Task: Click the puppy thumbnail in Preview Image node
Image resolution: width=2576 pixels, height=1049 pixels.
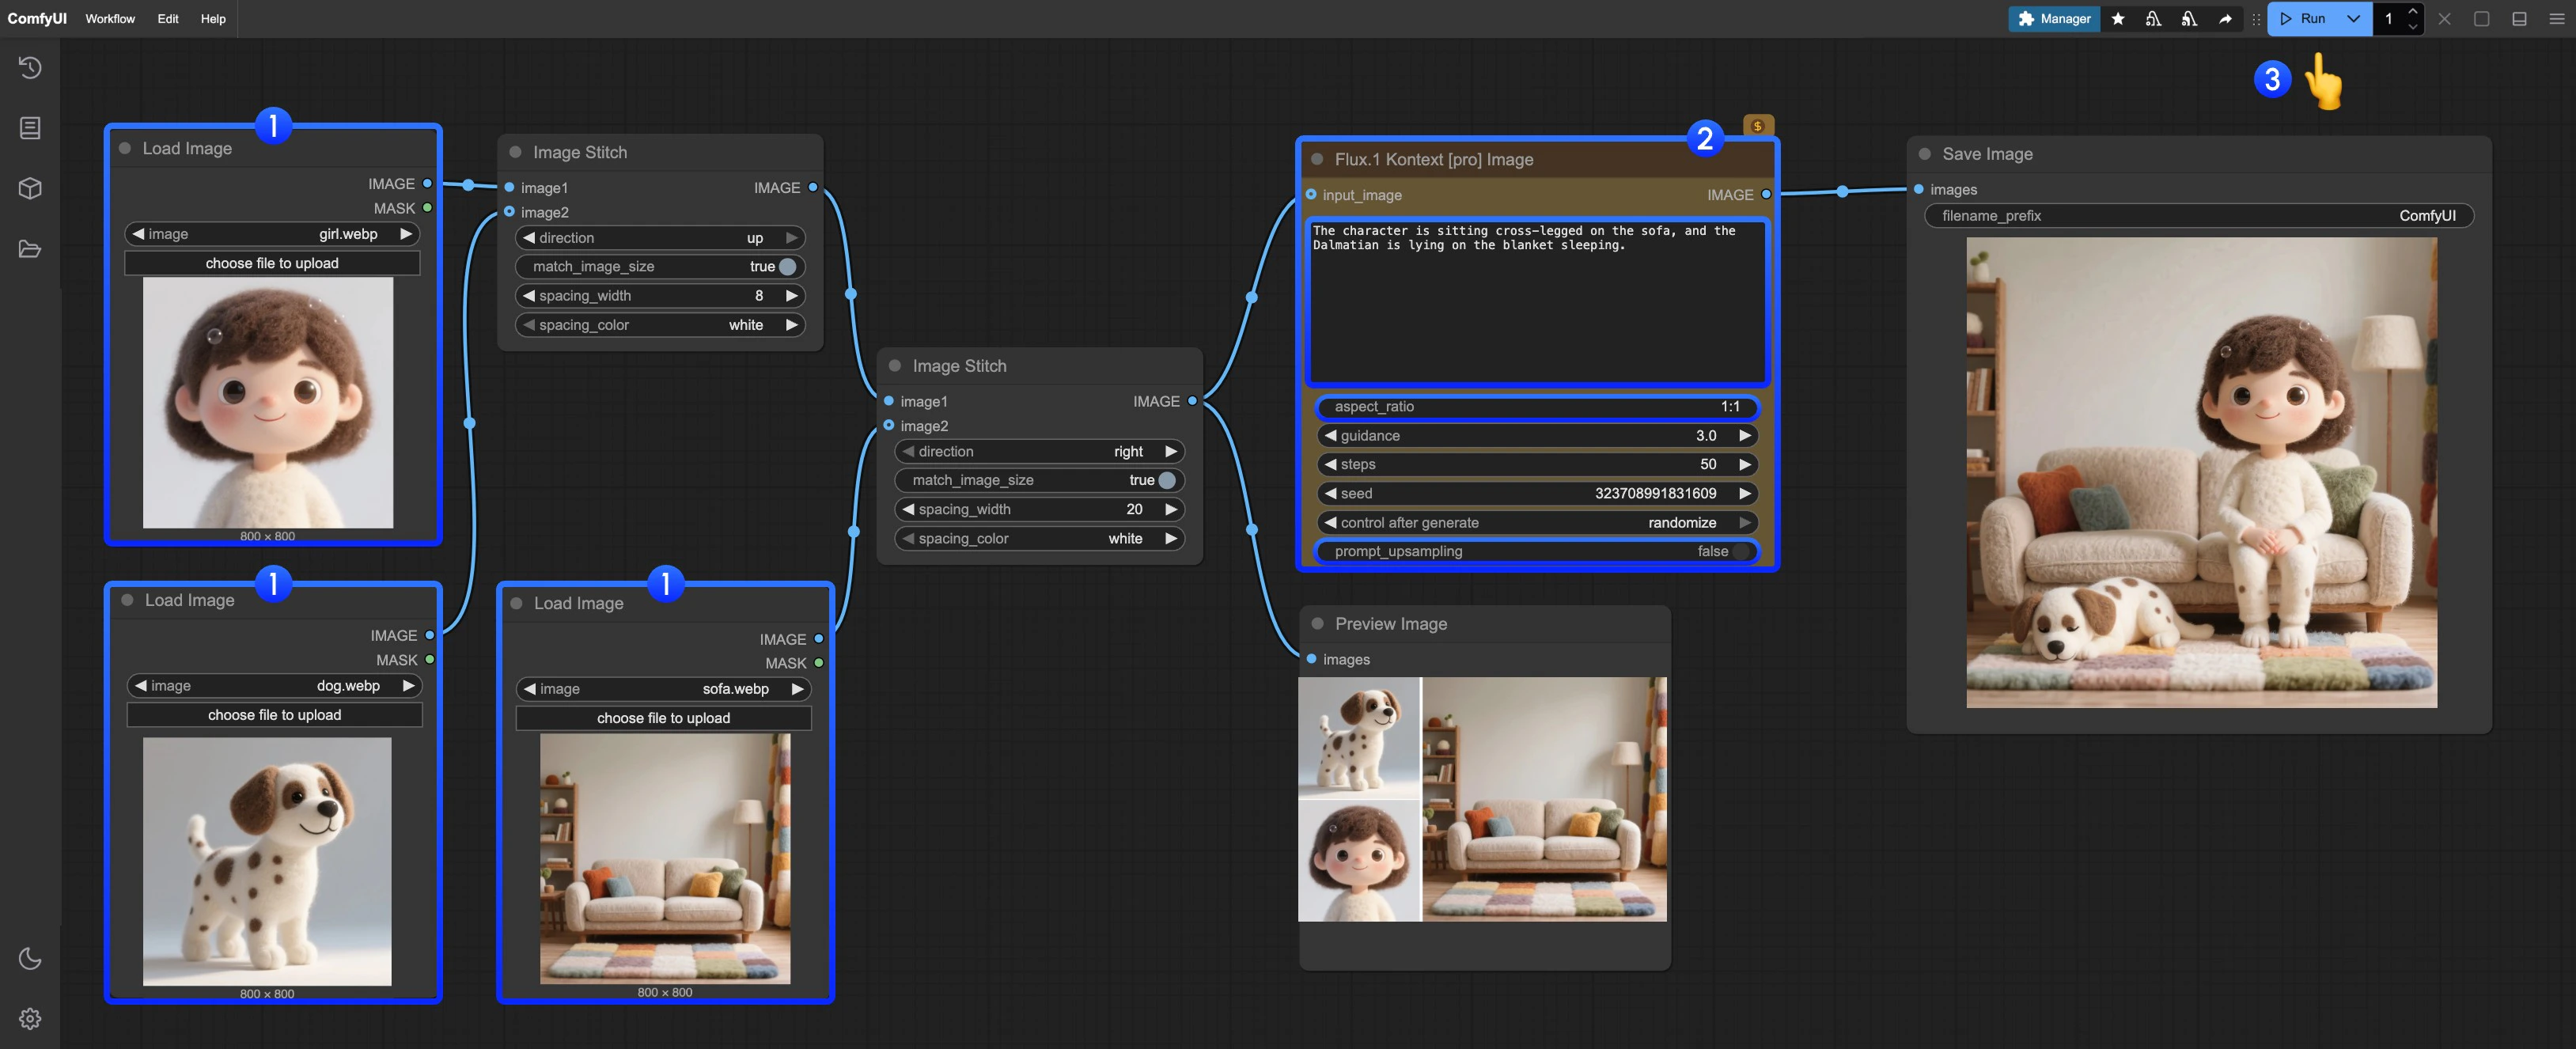Action: (x=1360, y=737)
